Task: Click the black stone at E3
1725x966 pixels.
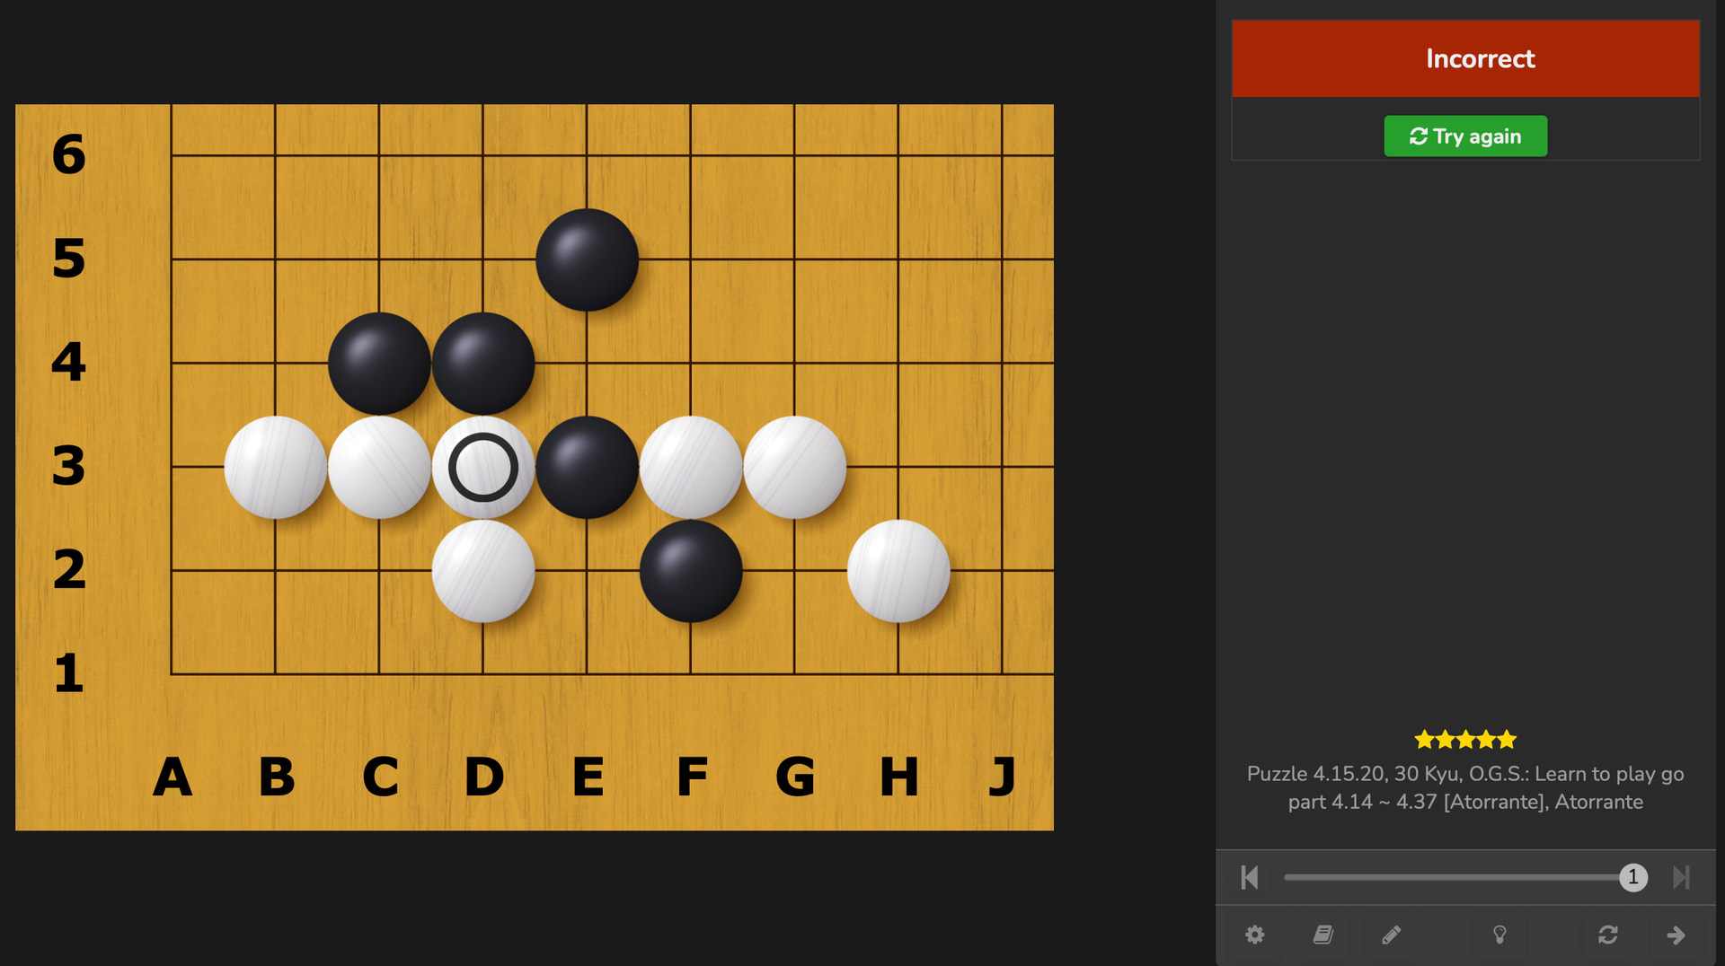Action: pos(587,467)
